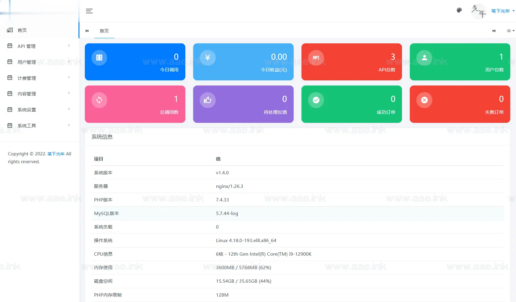Click the 待处理反馈 label
This screenshot has height=302, width=516.
pos(275,112)
